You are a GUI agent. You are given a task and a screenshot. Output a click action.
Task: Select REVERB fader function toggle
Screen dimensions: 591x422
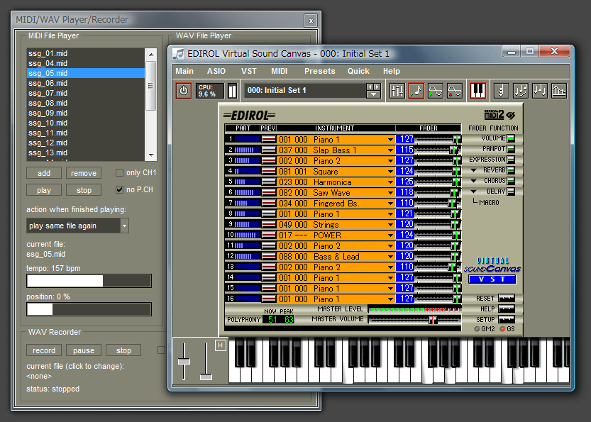pos(511,170)
